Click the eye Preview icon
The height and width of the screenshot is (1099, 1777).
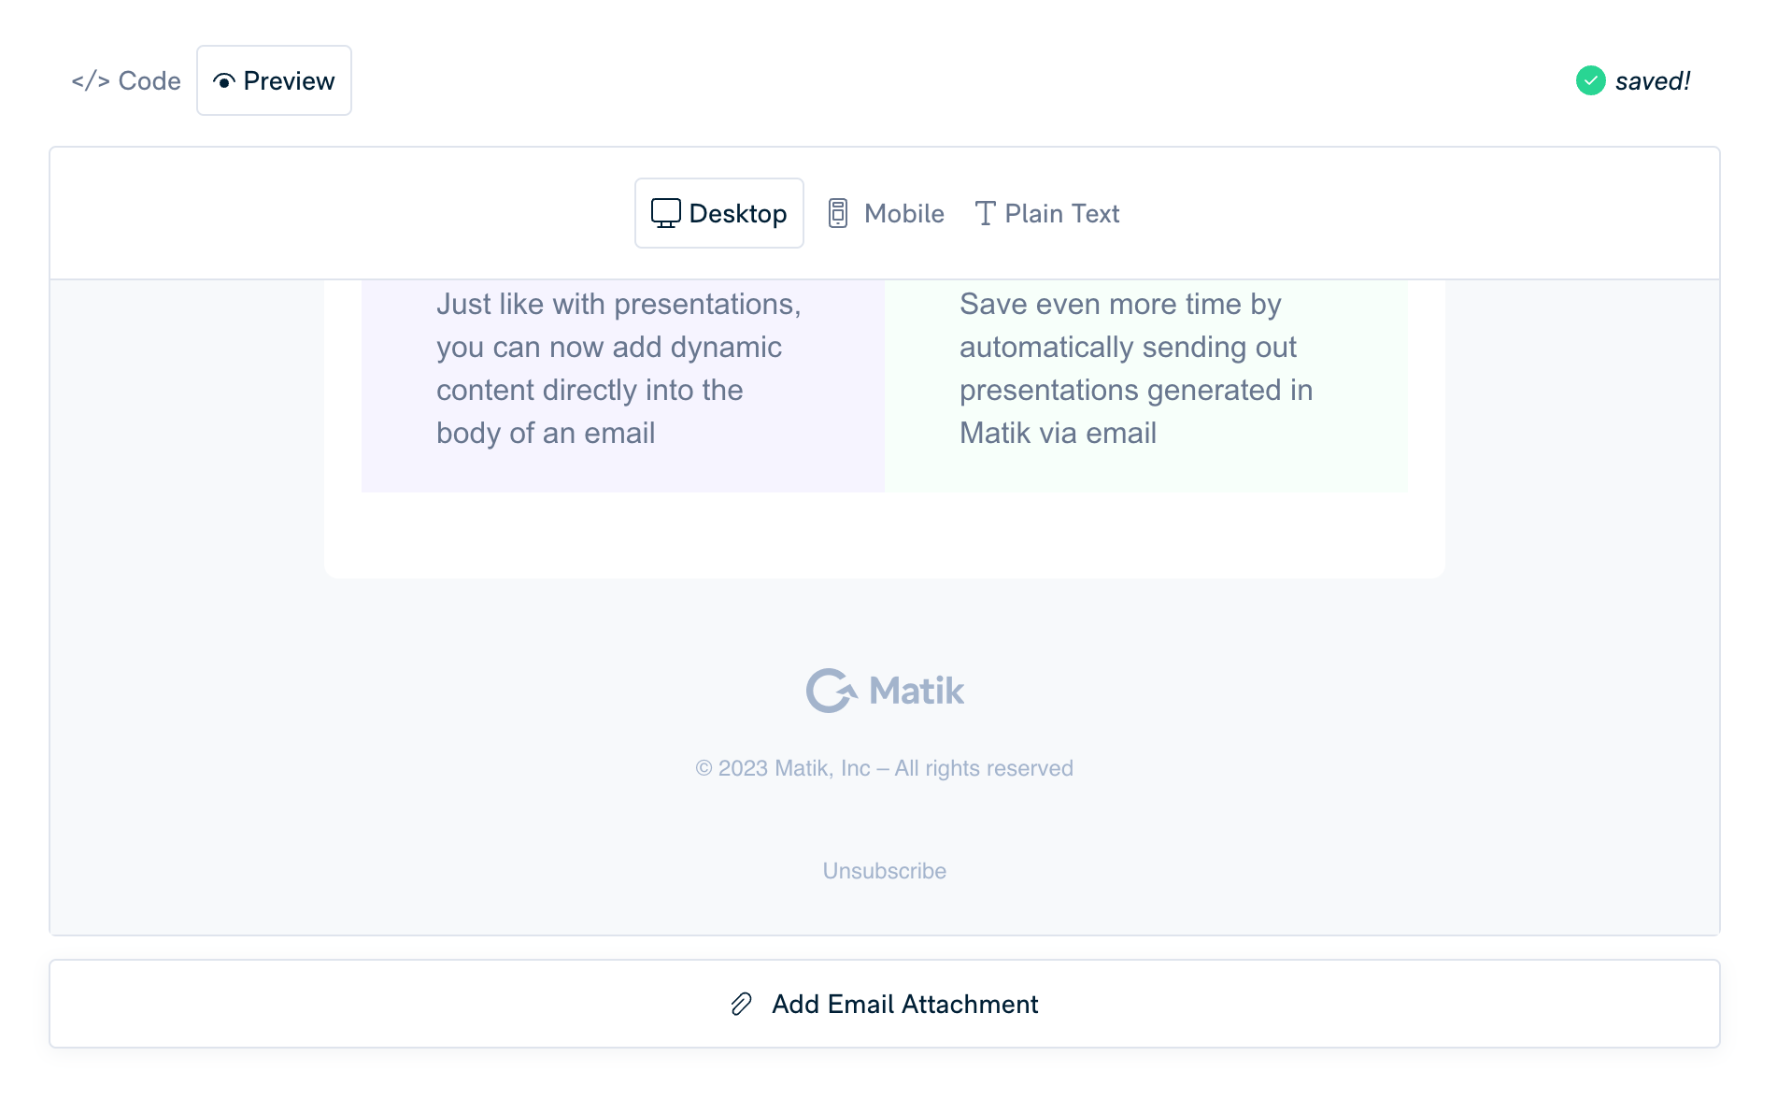[224, 81]
